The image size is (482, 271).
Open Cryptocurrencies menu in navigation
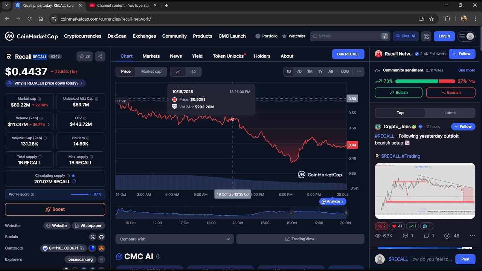pyautogui.click(x=82, y=36)
